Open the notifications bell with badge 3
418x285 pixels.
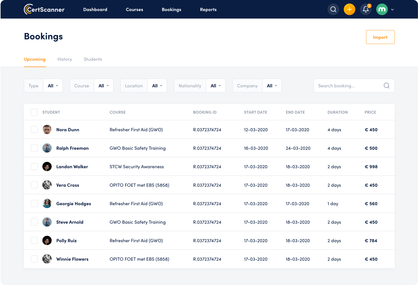(366, 9)
